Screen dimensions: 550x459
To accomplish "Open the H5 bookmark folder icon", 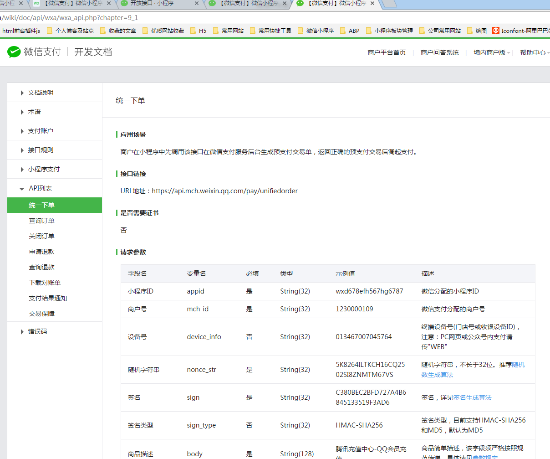I will pyautogui.click(x=193, y=31).
